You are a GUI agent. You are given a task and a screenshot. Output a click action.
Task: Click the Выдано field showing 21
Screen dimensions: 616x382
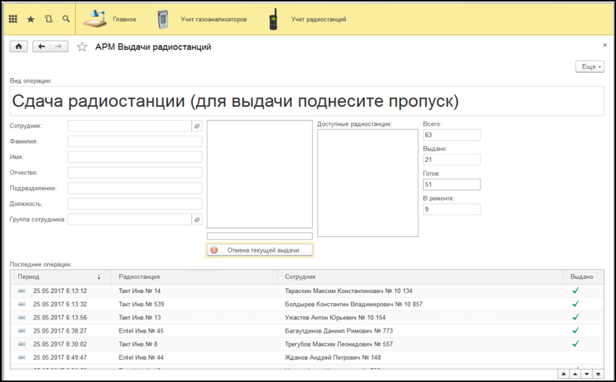coord(451,160)
